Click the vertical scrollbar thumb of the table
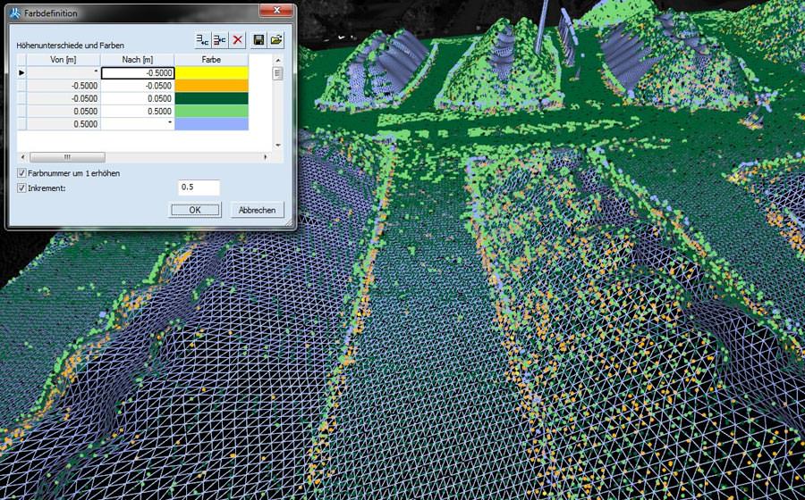The width and height of the screenshot is (805, 500). (278, 73)
